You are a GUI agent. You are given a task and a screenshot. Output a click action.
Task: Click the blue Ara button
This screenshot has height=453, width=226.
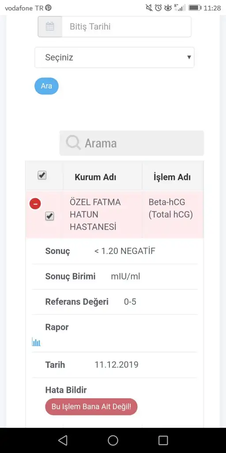click(46, 86)
